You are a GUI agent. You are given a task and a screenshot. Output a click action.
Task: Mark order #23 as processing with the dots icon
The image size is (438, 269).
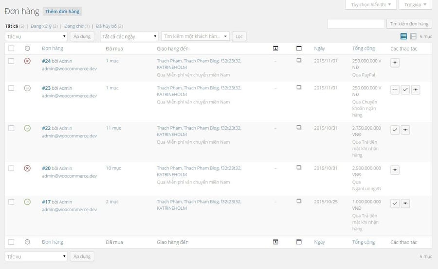click(x=395, y=90)
